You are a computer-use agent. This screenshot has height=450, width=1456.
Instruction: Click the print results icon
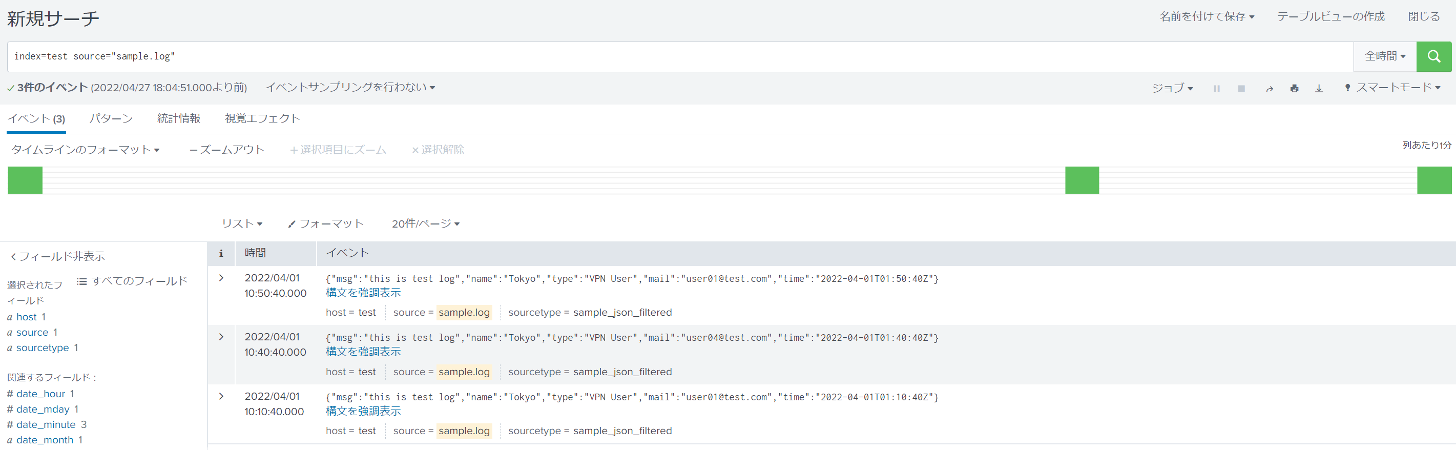pos(1294,89)
